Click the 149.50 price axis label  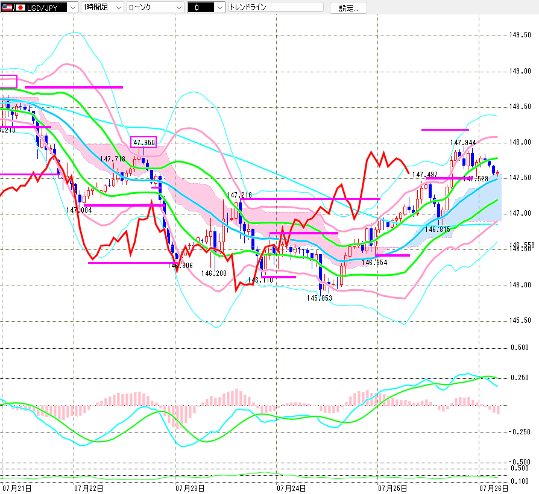[x=520, y=35]
